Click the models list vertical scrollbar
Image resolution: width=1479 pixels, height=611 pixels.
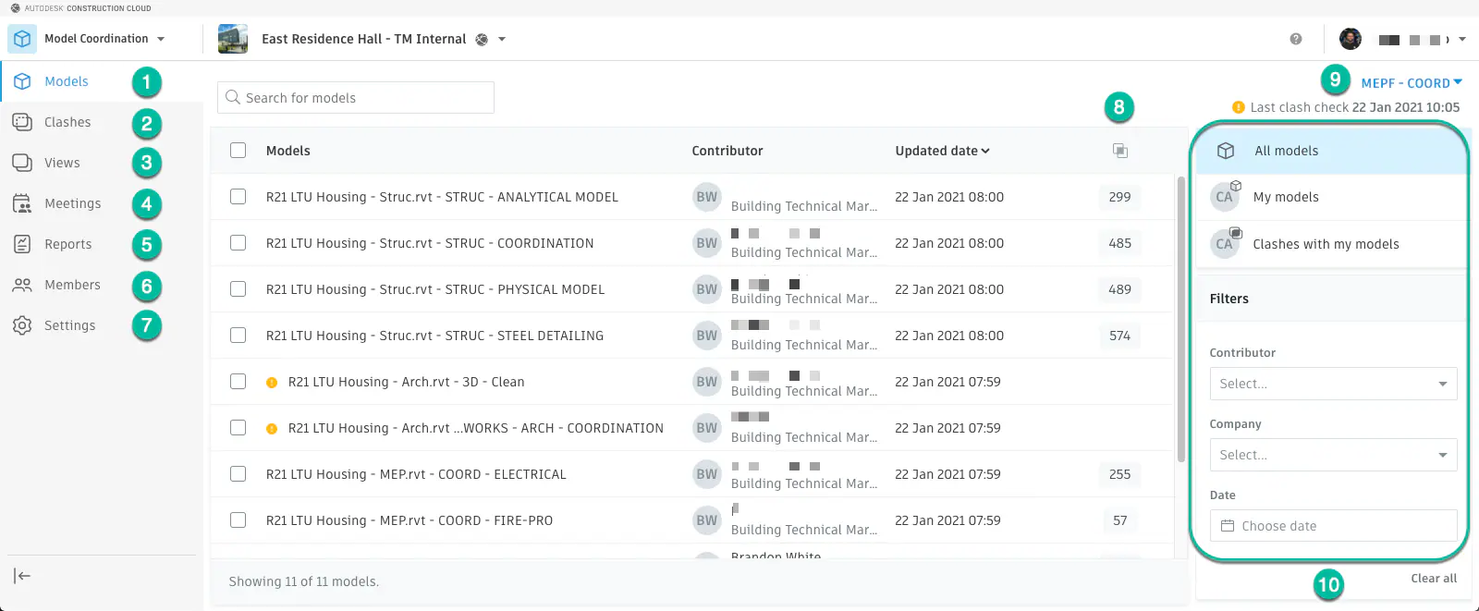(x=1181, y=319)
